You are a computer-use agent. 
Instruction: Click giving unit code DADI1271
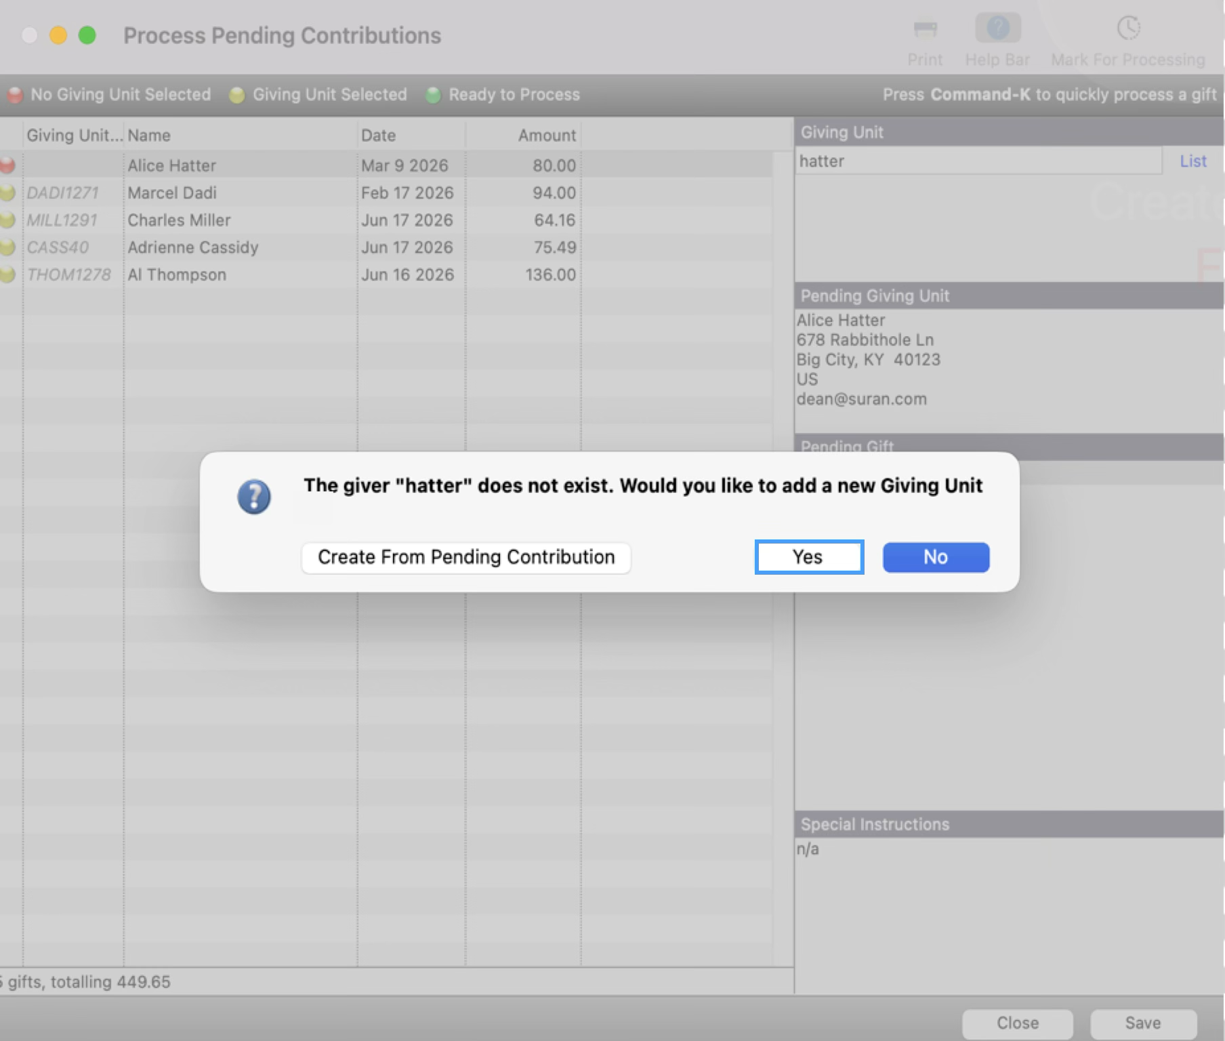(x=62, y=193)
